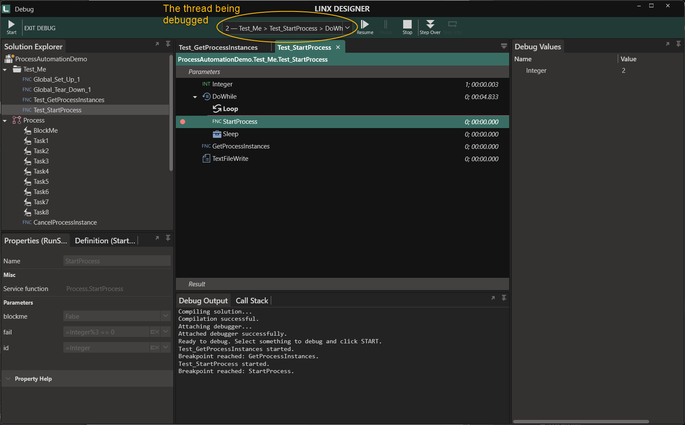Select the Task8 event icon
Viewport: 685px width, 425px height.
click(x=28, y=212)
